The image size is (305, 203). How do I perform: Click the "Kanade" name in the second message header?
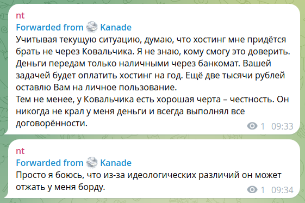click(x=116, y=163)
